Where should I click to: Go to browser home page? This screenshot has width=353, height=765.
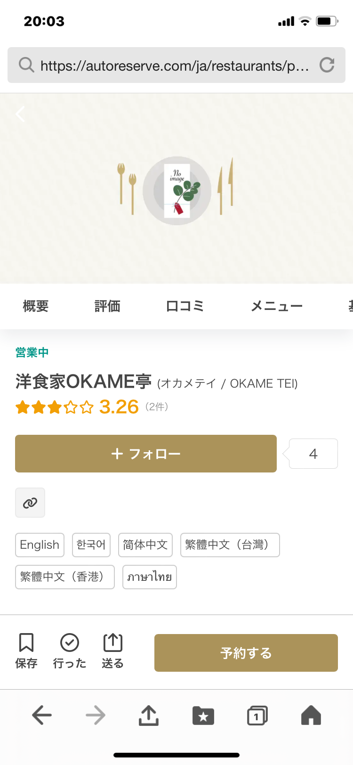pyautogui.click(x=311, y=715)
